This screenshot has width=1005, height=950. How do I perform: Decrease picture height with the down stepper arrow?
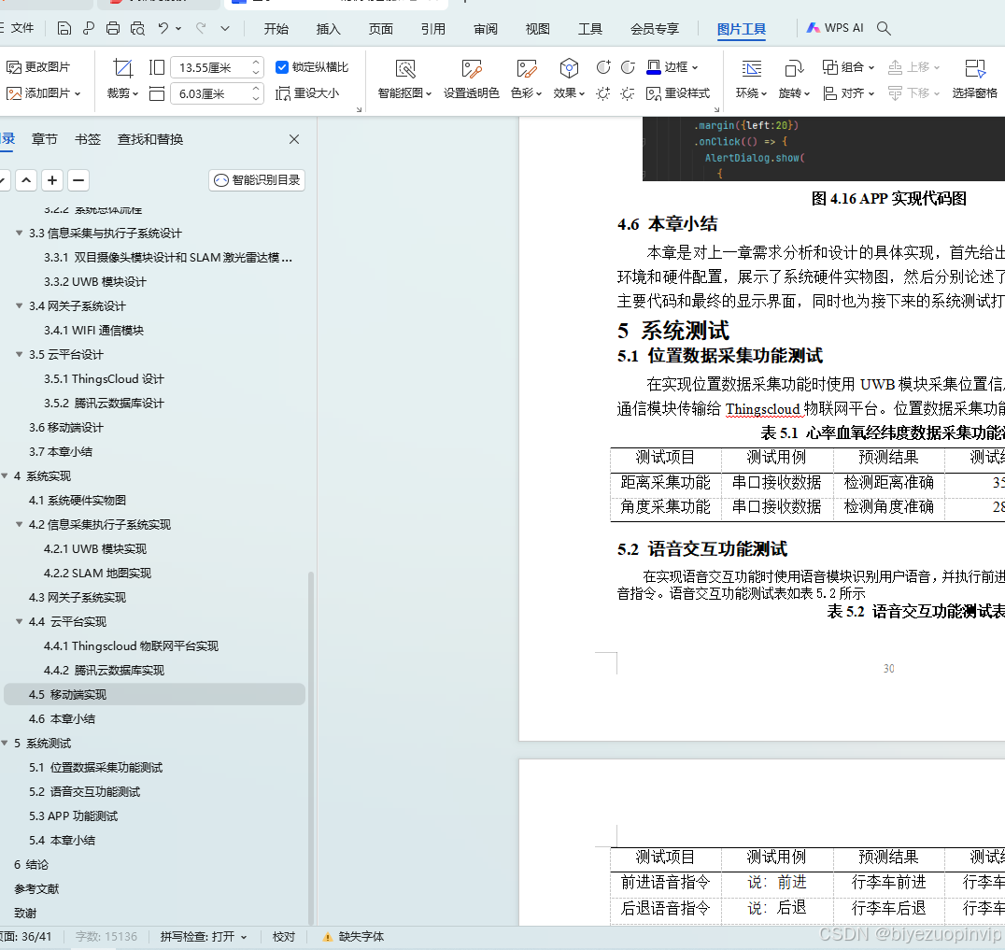[x=256, y=99]
